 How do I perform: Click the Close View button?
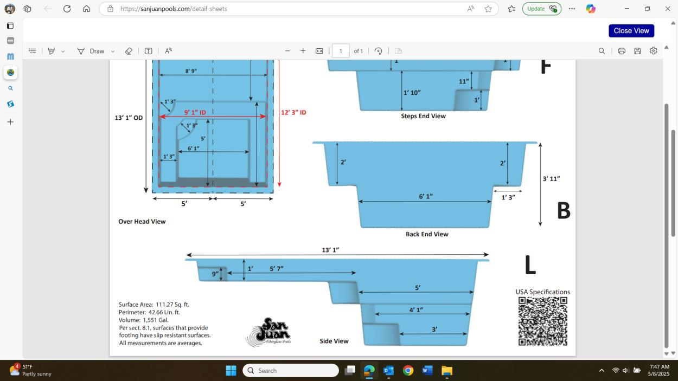click(x=631, y=31)
